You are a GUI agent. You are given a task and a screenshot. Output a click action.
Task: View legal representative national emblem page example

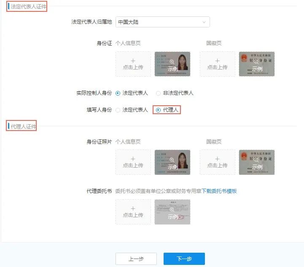click(257, 64)
